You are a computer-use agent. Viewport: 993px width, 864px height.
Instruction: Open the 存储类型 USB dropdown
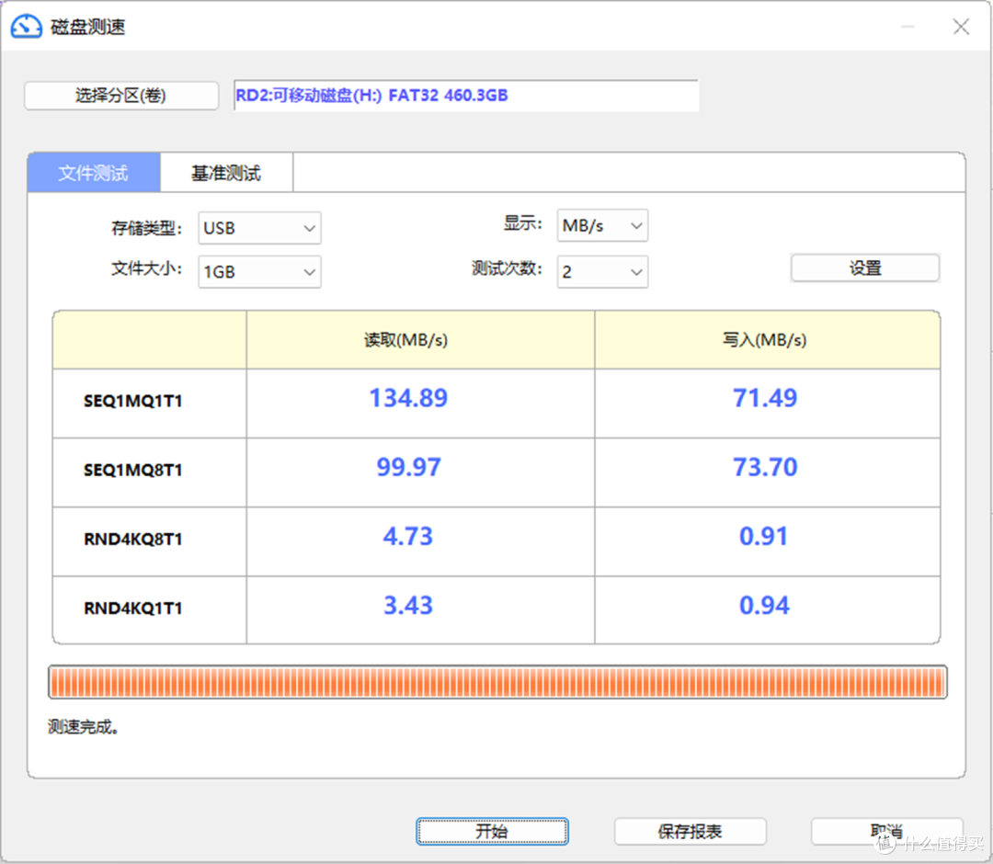pyautogui.click(x=259, y=228)
